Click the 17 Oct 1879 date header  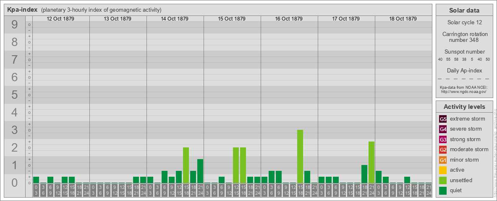[345, 19]
